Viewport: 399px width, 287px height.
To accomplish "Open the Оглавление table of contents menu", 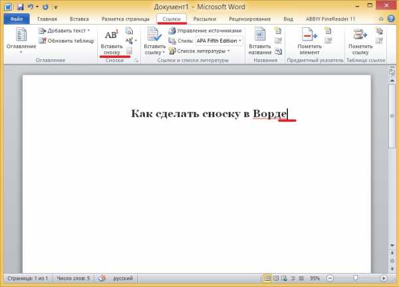I will click(x=21, y=41).
